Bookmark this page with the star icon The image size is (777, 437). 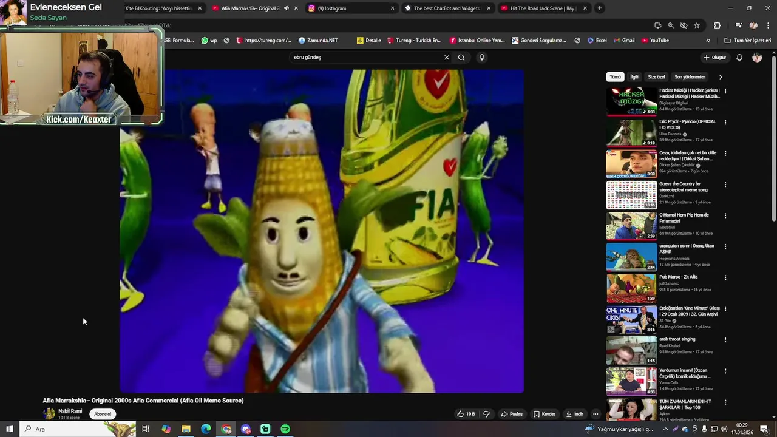coord(697,25)
